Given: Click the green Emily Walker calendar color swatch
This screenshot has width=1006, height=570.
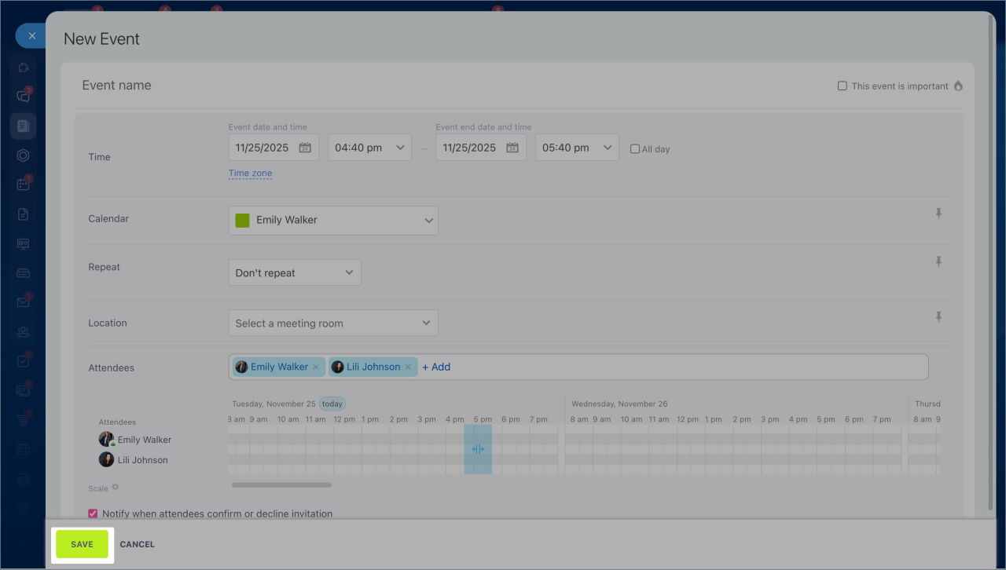Looking at the screenshot, I should 243,221.
